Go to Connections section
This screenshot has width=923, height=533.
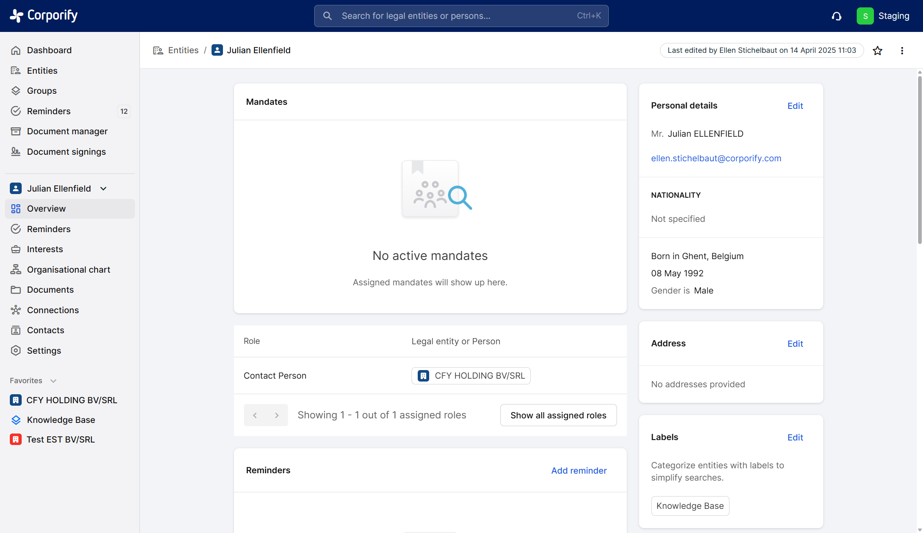[x=53, y=310]
